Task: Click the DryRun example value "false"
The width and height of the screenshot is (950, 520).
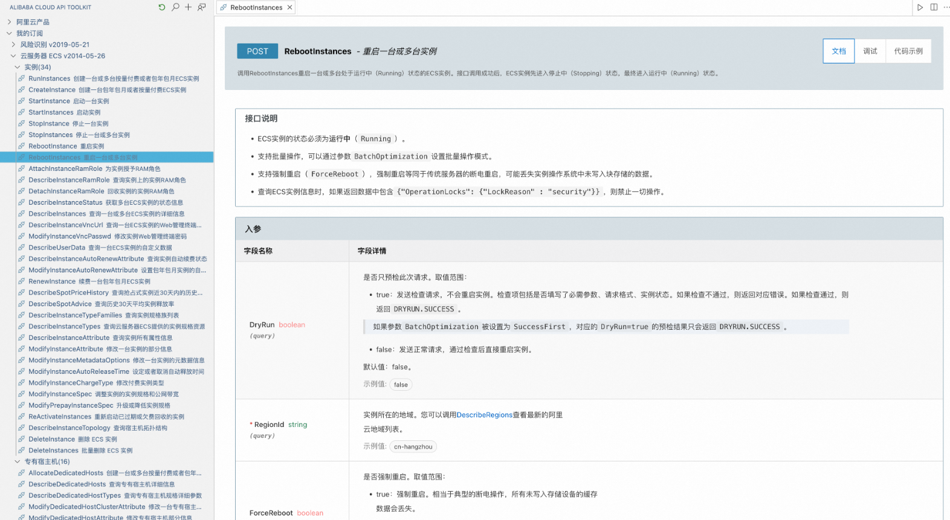Action: [x=401, y=385]
